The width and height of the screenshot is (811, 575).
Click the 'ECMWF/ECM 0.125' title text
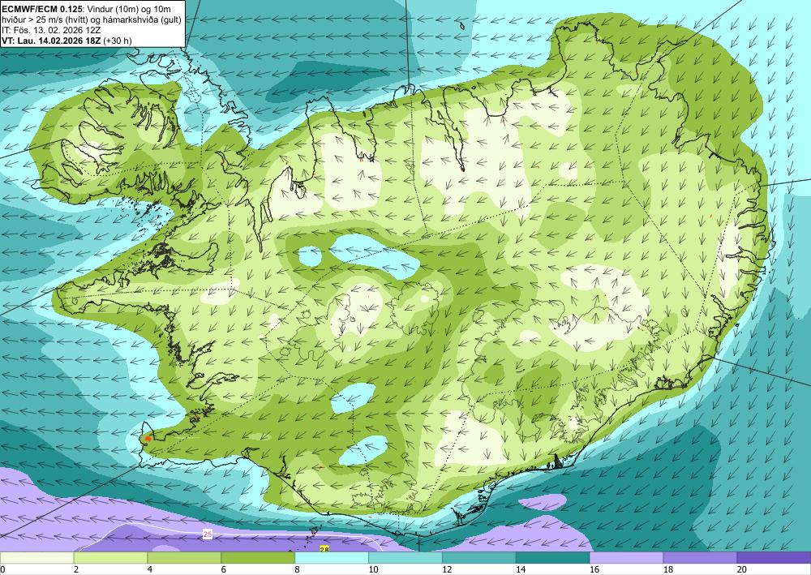coord(41,9)
